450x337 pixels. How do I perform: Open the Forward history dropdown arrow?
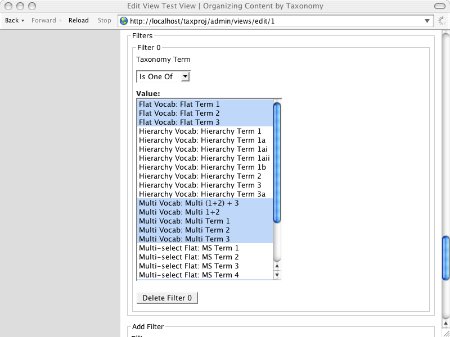[x=60, y=21]
